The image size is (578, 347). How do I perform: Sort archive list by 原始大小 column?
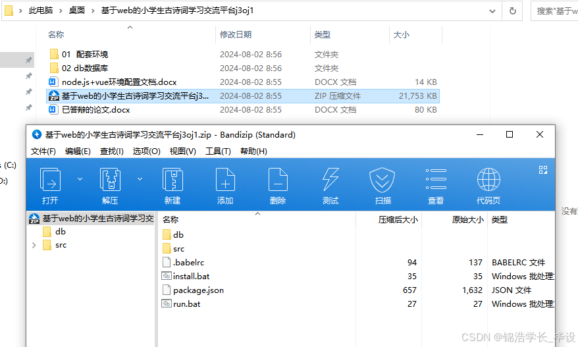467,220
